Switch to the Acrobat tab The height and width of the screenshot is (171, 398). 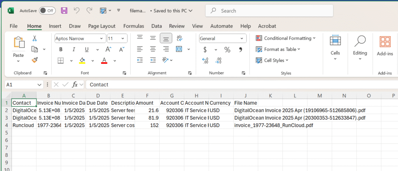tap(267, 26)
